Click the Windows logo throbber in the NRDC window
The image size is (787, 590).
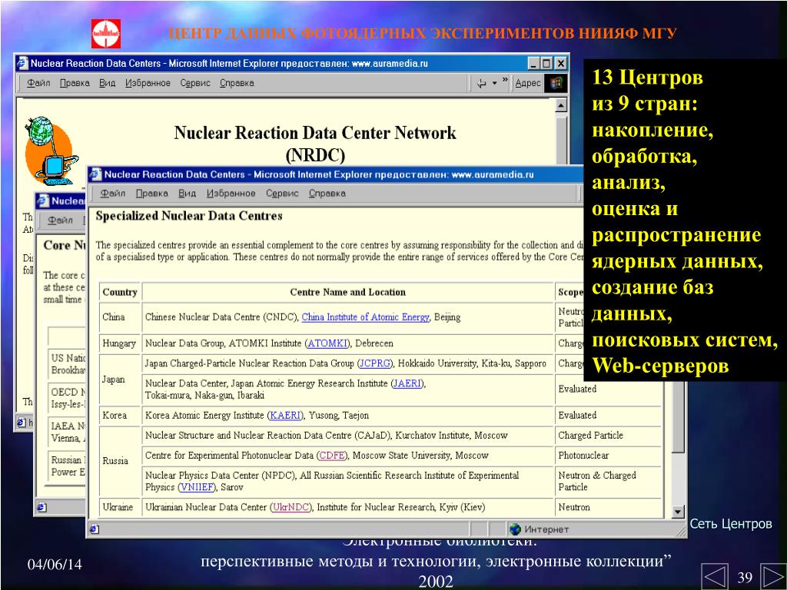[x=556, y=83]
